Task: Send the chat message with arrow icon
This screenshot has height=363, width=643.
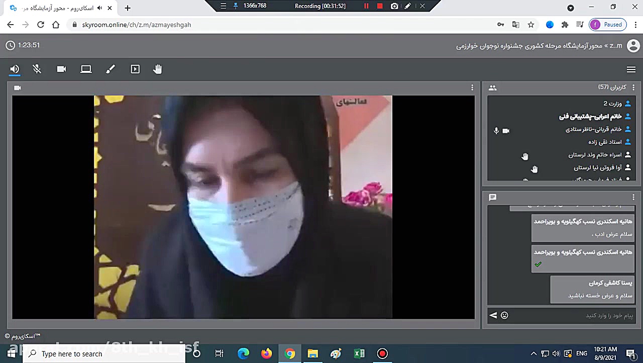Action: pos(493,315)
